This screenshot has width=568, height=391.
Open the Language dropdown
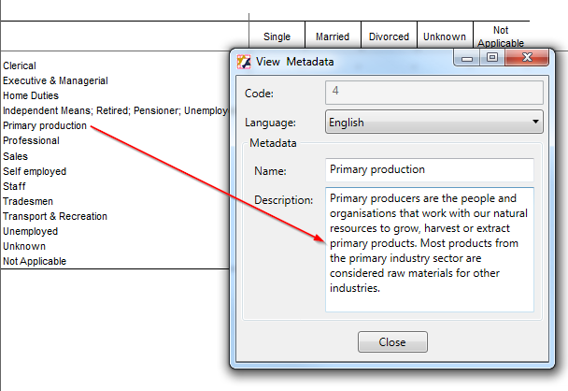coord(434,123)
